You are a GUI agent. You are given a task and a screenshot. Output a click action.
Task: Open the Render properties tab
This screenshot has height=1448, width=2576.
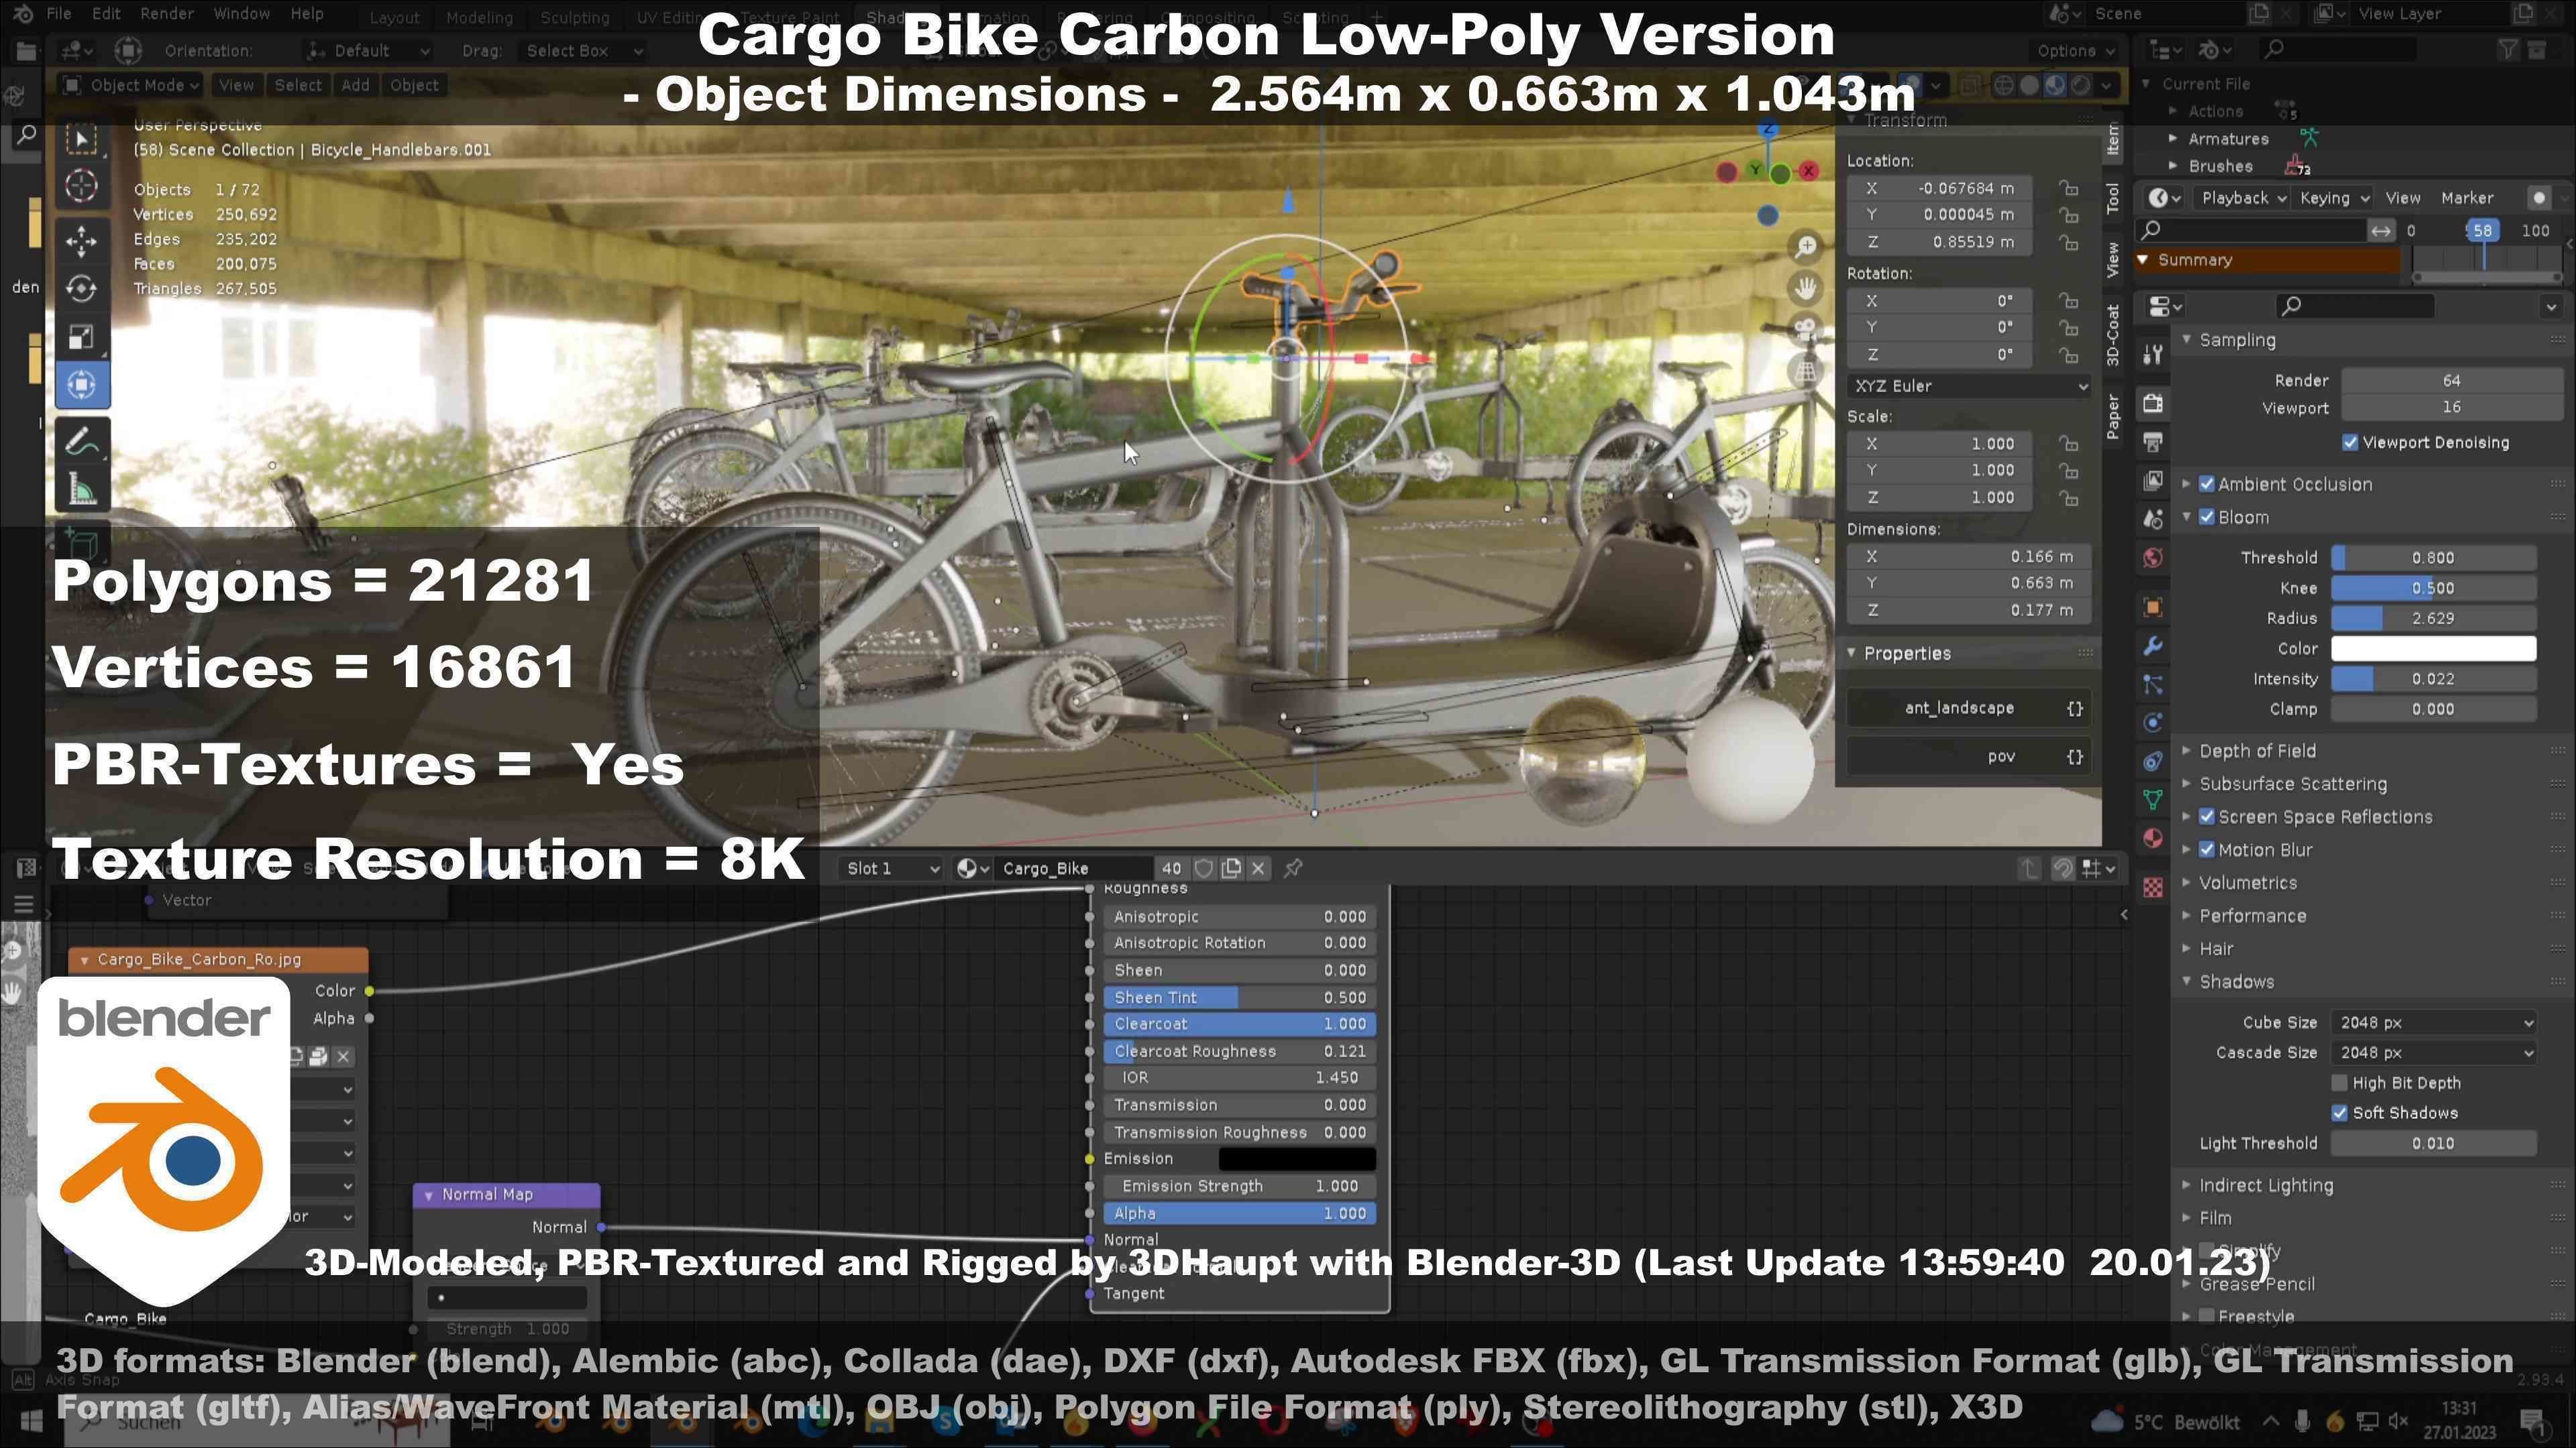tap(2153, 403)
